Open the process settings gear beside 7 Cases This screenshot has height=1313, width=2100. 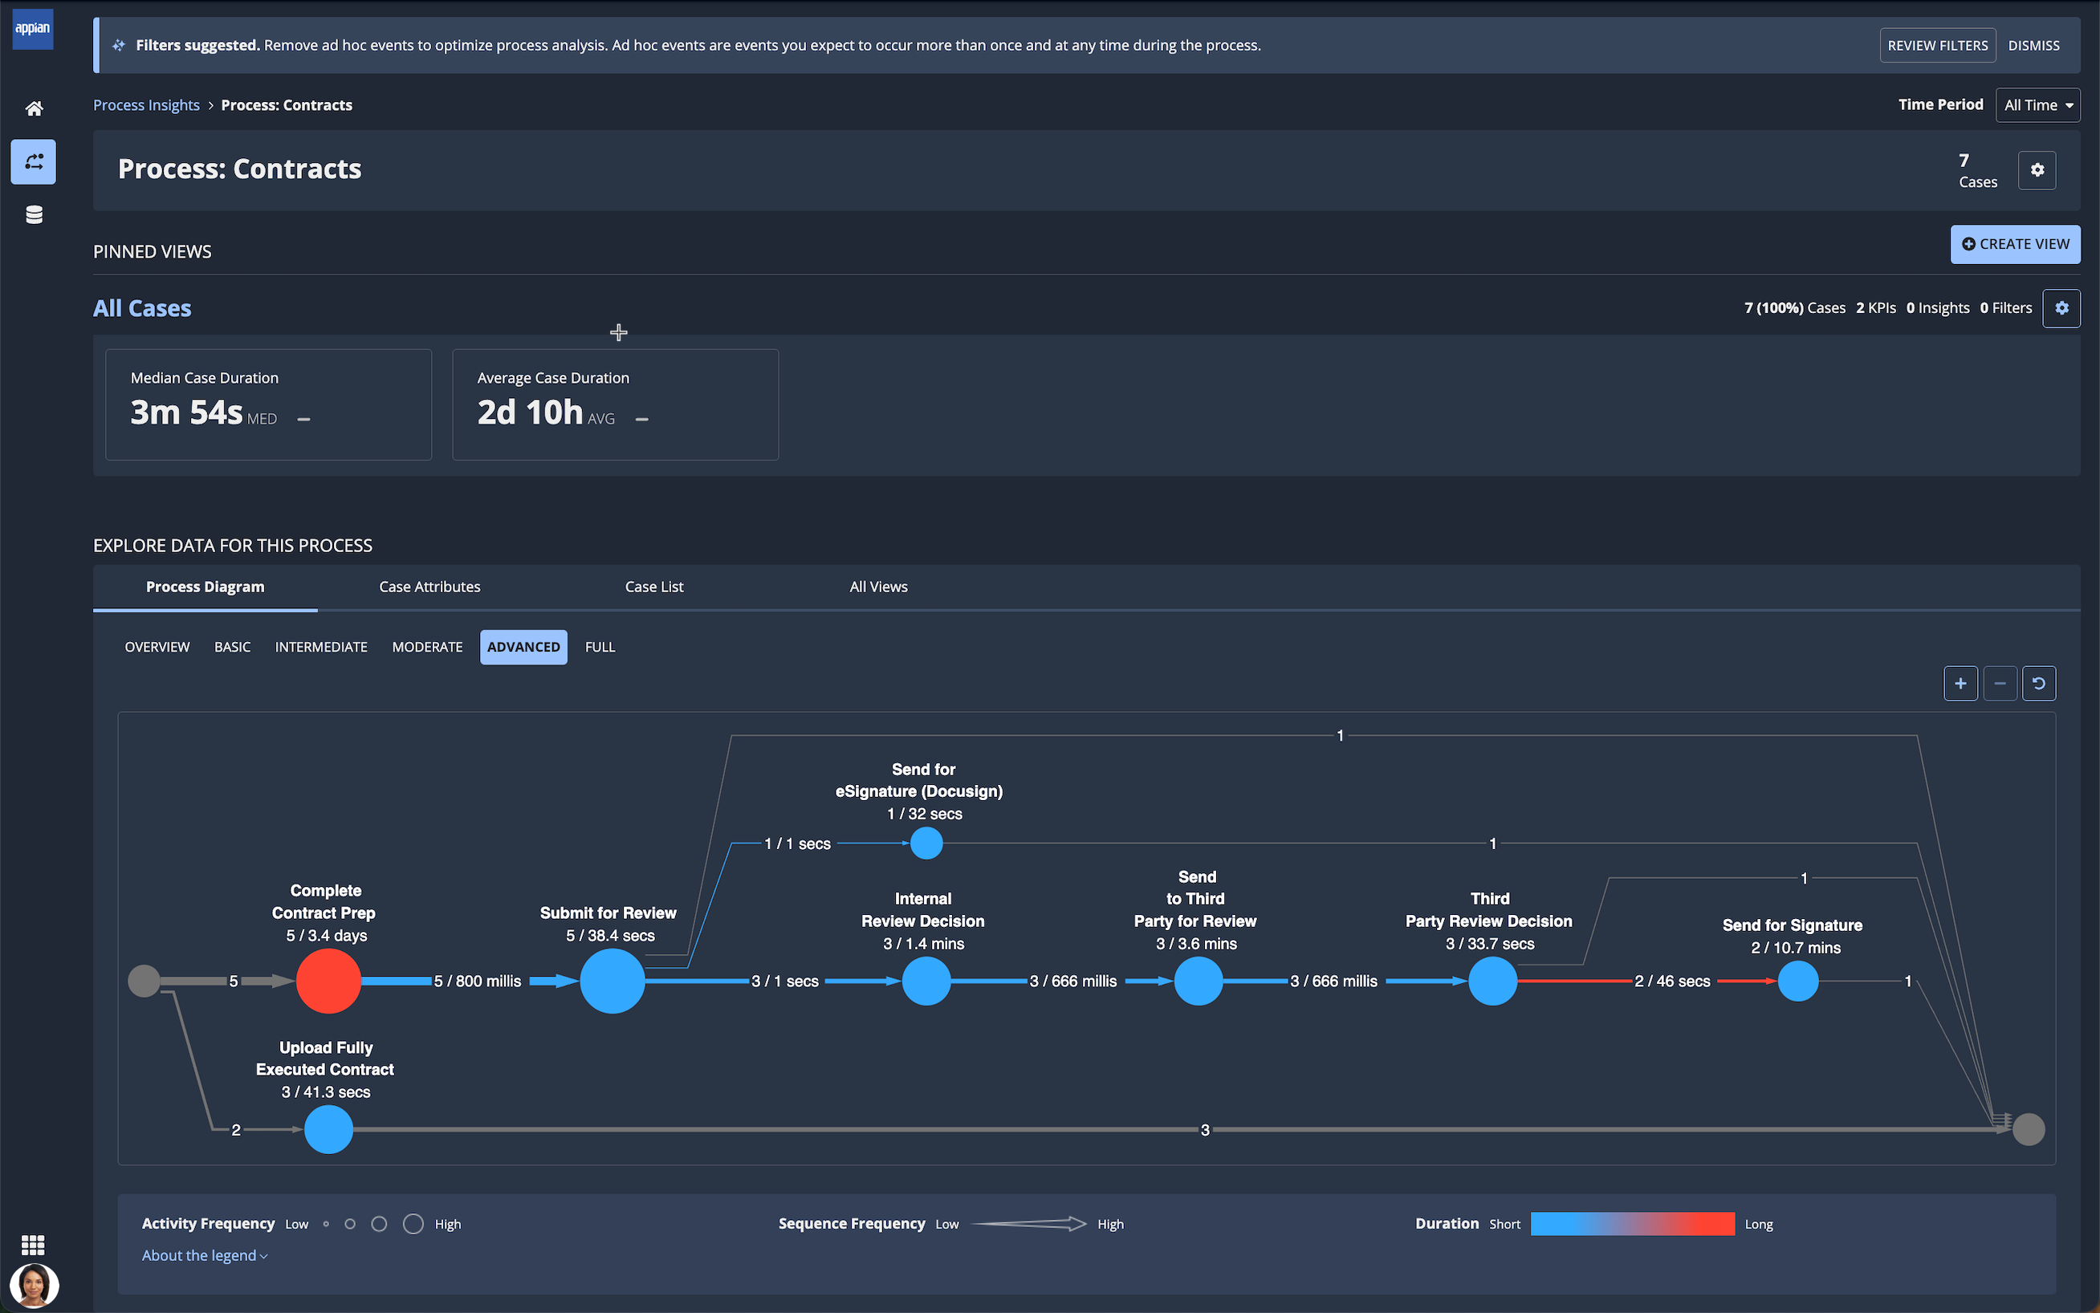pyautogui.click(x=2037, y=170)
